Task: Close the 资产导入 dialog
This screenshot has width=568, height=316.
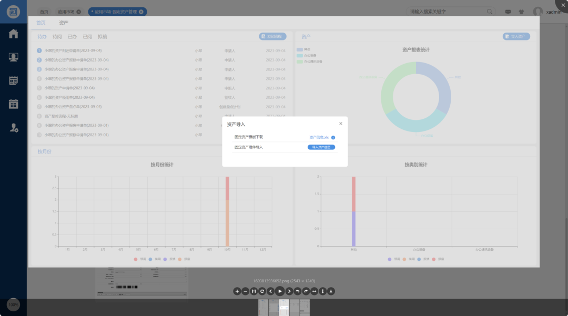Action: coord(340,124)
